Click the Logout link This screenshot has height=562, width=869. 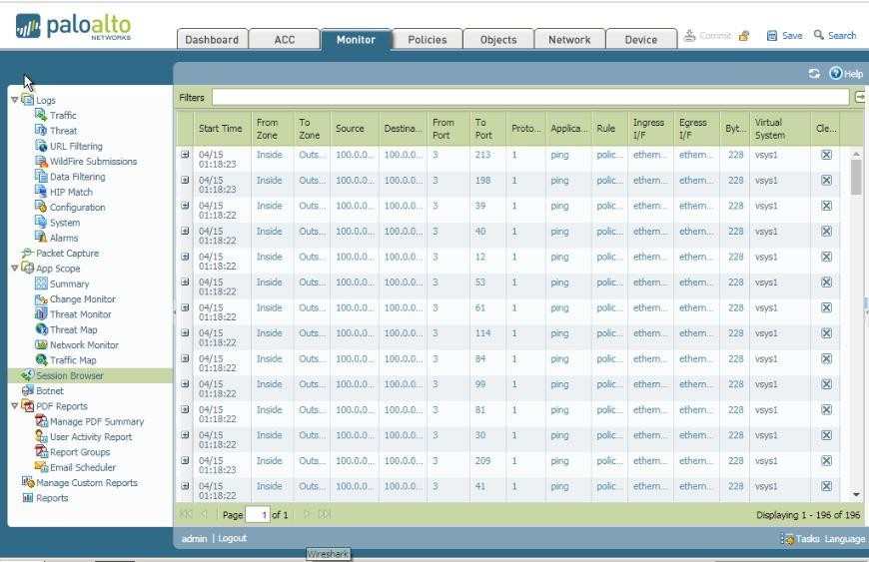pos(232,539)
